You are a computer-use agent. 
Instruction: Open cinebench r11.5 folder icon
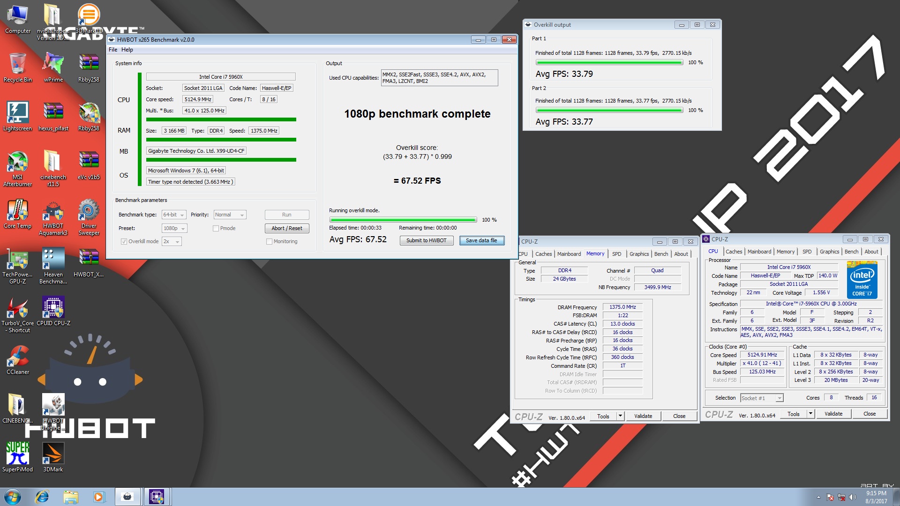point(53,169)
